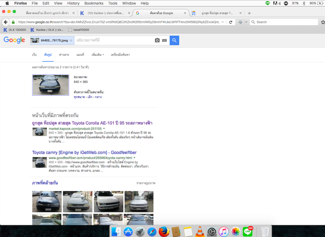Open the OLX 130000 bookmark

tap(15, 30)
